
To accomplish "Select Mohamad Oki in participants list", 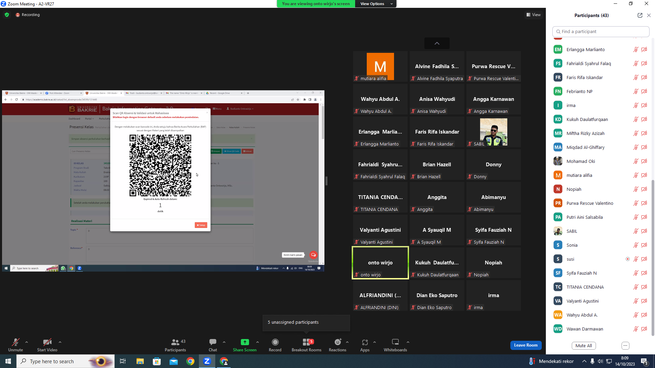I will (x=600, y=161).
